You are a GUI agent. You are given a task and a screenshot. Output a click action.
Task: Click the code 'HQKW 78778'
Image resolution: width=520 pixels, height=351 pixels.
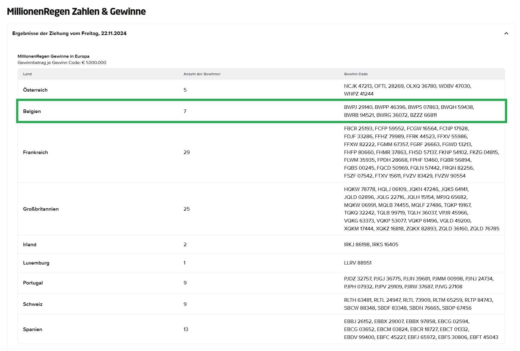360,189
